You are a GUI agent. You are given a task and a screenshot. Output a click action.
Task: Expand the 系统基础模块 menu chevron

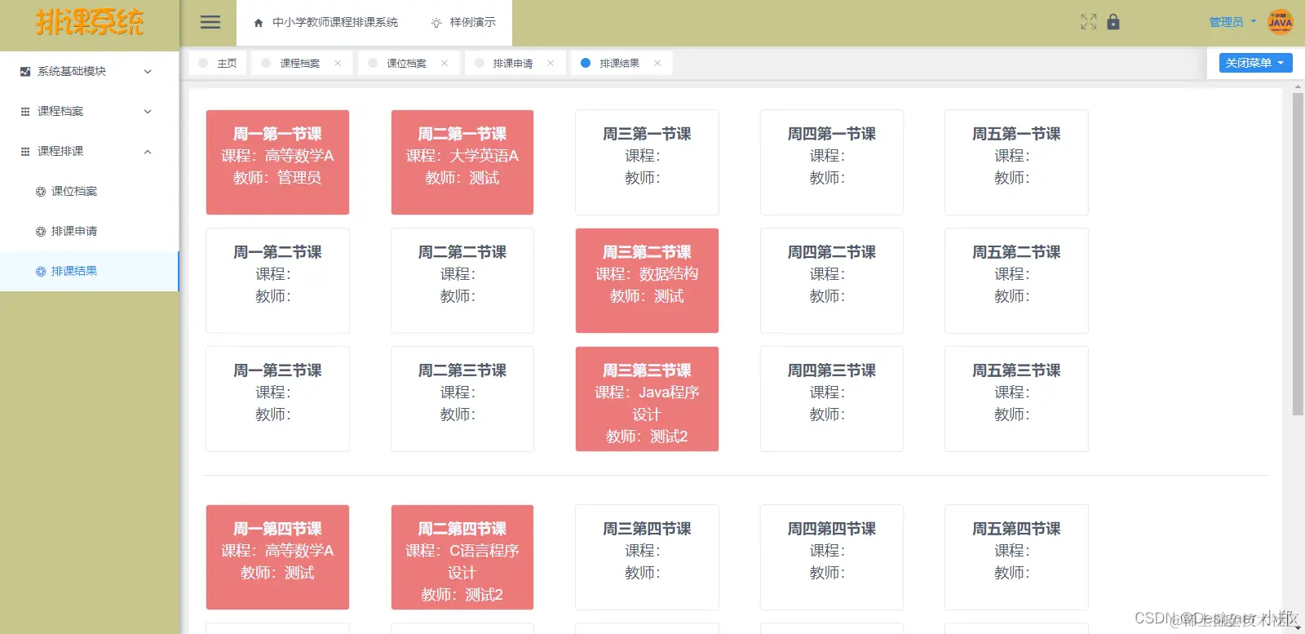click(x=148, y=72)
